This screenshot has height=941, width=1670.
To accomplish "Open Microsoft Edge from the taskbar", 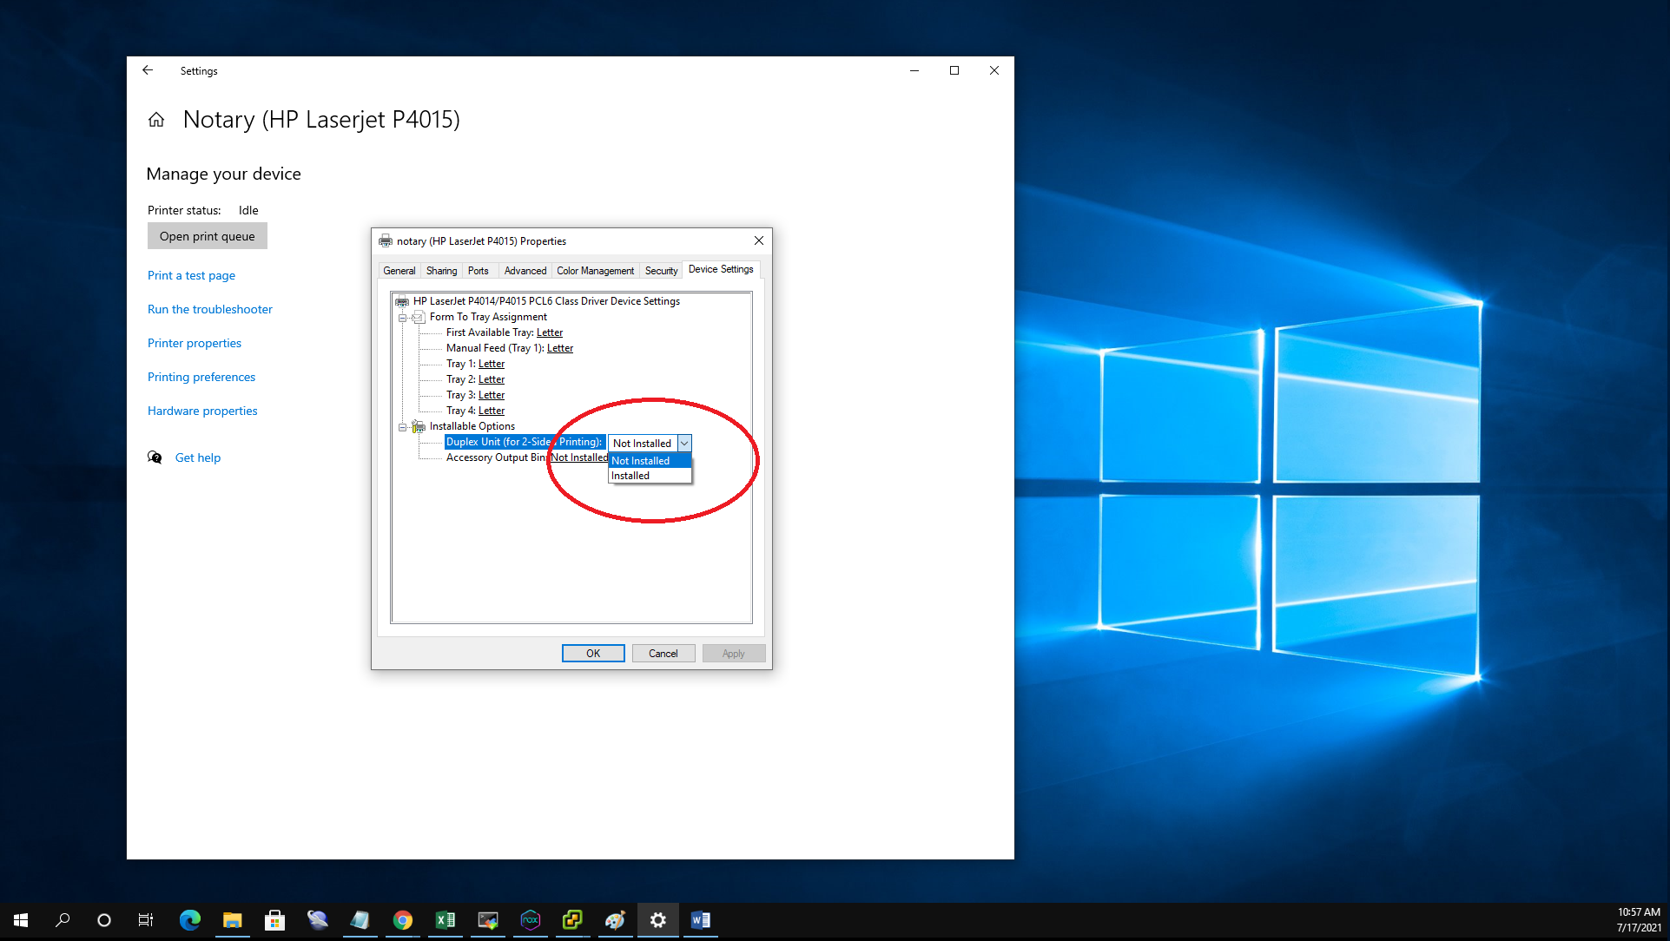I will (189, 920).
